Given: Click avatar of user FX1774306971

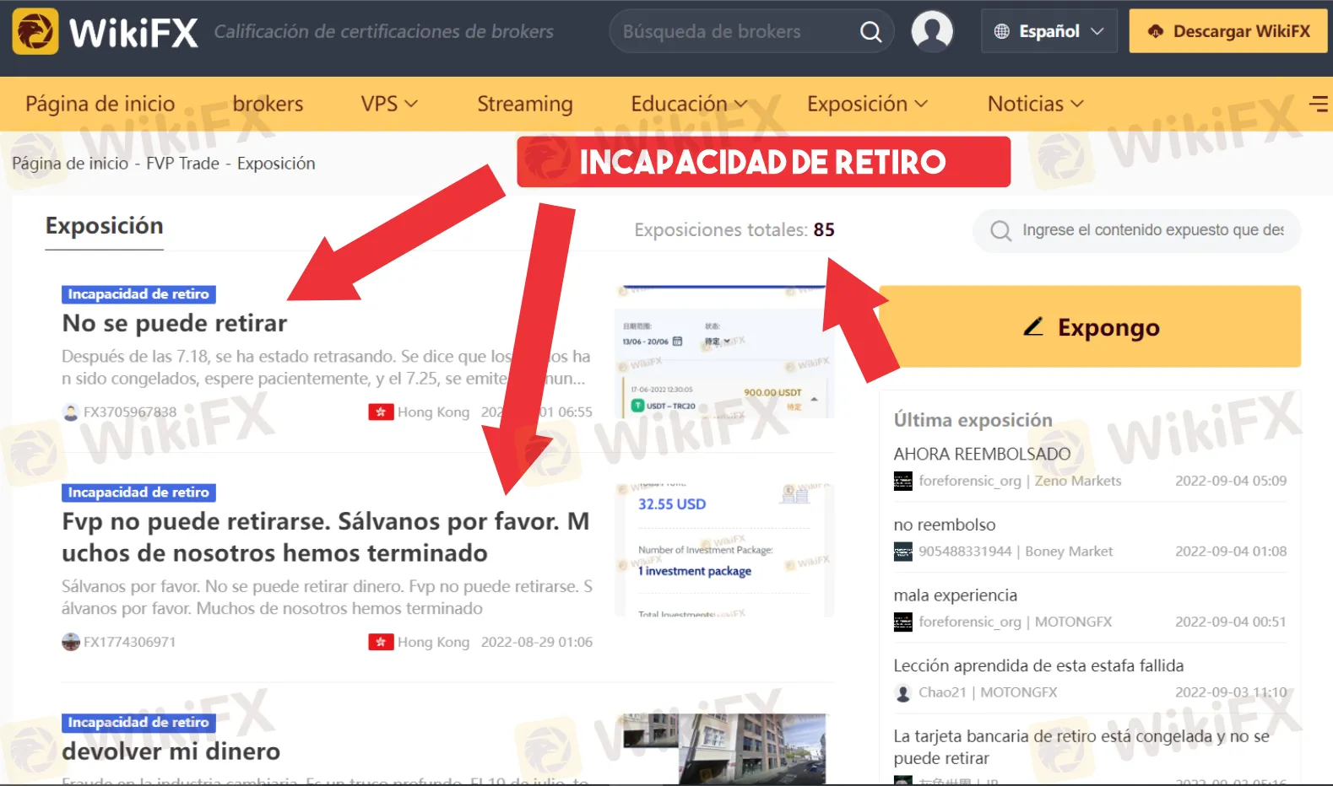Looking at the screenshot, I should [71, 642].
